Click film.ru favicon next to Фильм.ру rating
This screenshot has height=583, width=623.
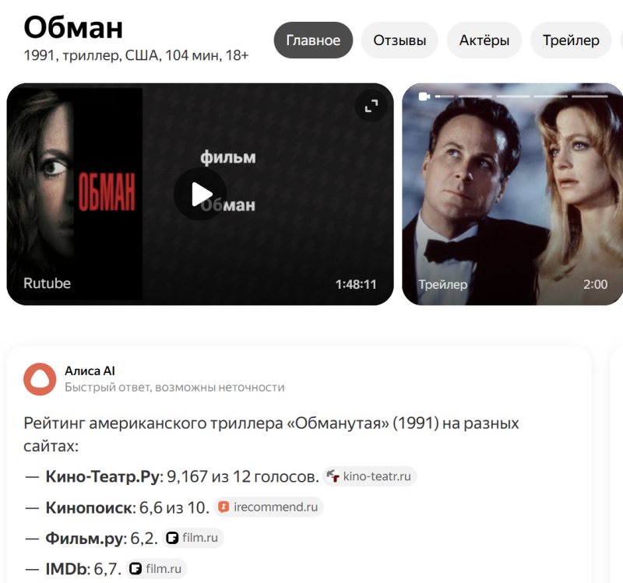pos(172,538)
